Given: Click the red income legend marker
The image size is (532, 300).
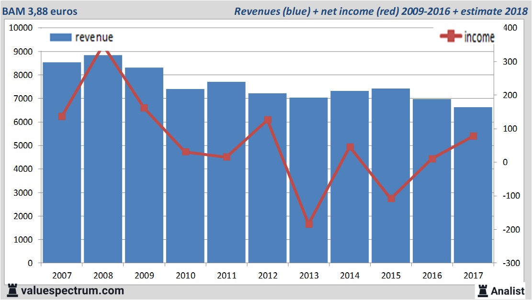Looking at the screenshot, I should tap(451, 36).
